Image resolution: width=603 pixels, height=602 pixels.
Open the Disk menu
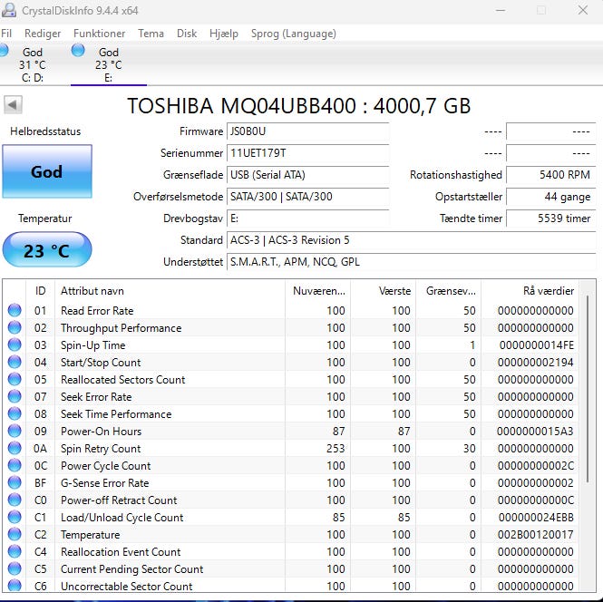click(187, 34)
